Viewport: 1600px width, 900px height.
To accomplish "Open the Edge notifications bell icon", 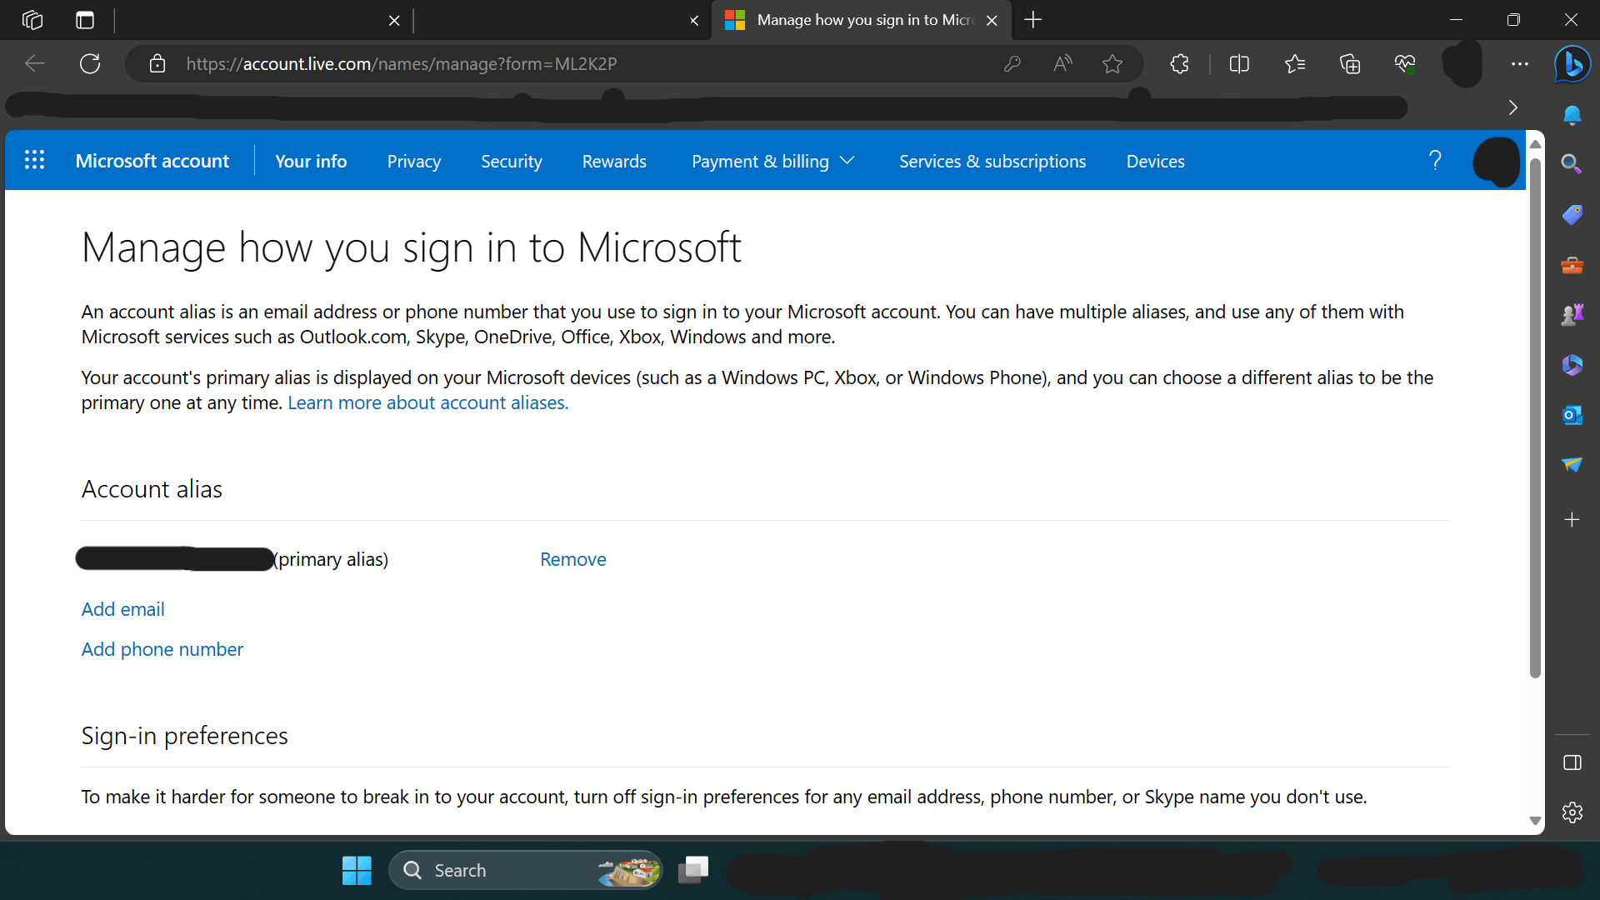I will (x=1572, y=115).
